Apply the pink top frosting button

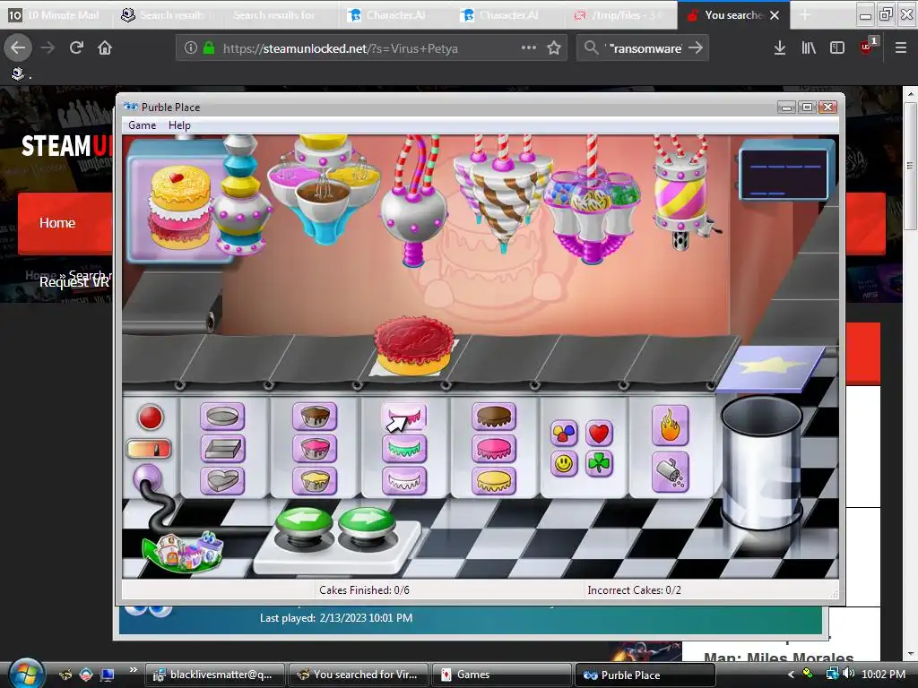click(494, 450)
